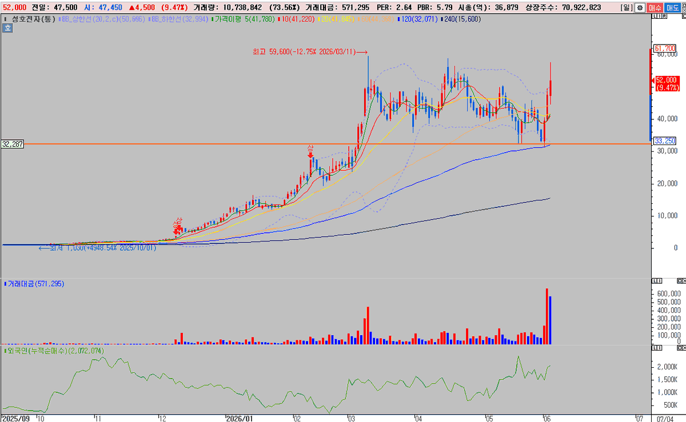Toggle the top R axis button of price chart
Screen dimensions: 686x422
click(x=664, y=17)
